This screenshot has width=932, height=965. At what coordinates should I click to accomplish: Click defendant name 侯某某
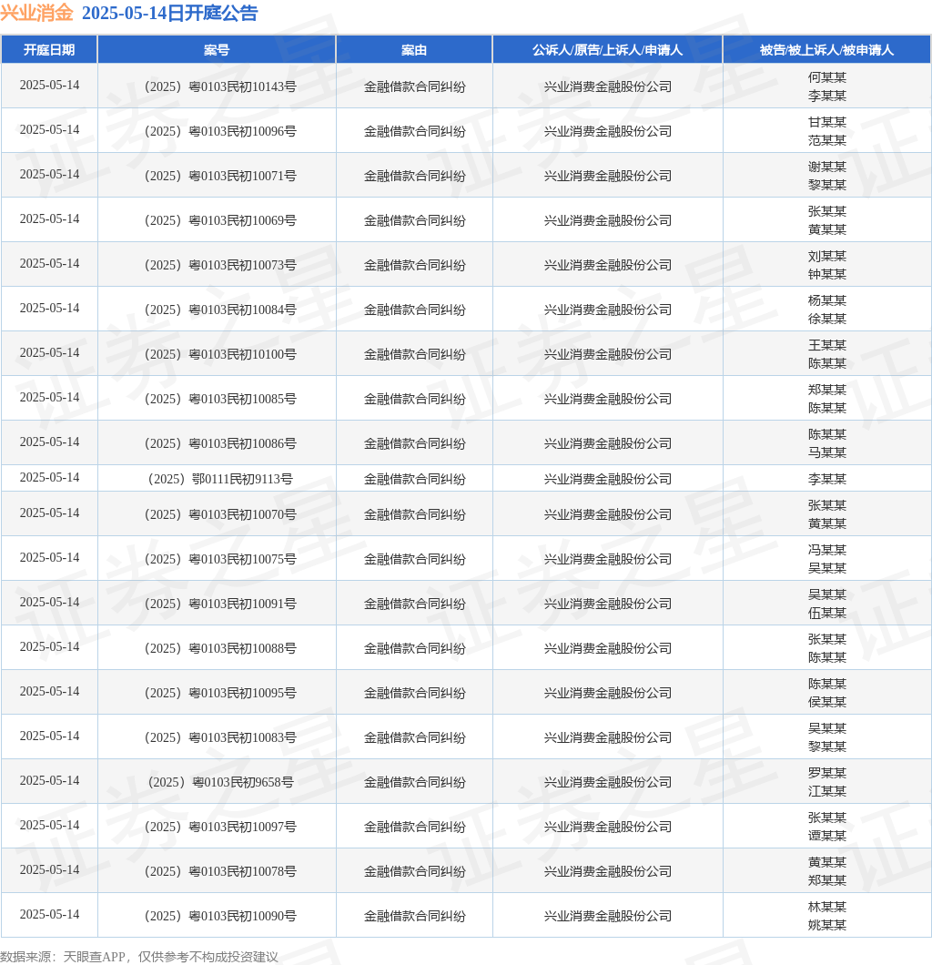click(x=826, y=702)
